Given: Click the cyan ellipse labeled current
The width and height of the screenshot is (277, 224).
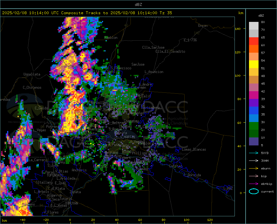Looking at the screenshot, I should point(254,191).
